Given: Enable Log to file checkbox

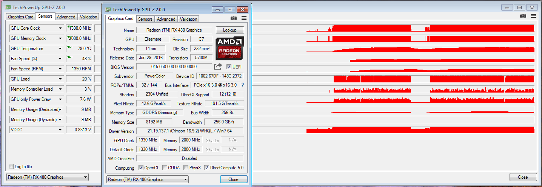Looking at the screenshot, I should pyautogui.click(x=11, y=167).
